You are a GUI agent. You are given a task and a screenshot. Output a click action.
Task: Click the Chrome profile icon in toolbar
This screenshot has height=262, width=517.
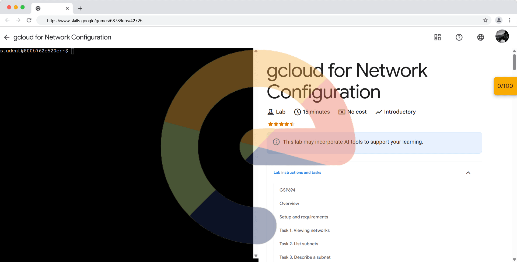tap(499, 20)
